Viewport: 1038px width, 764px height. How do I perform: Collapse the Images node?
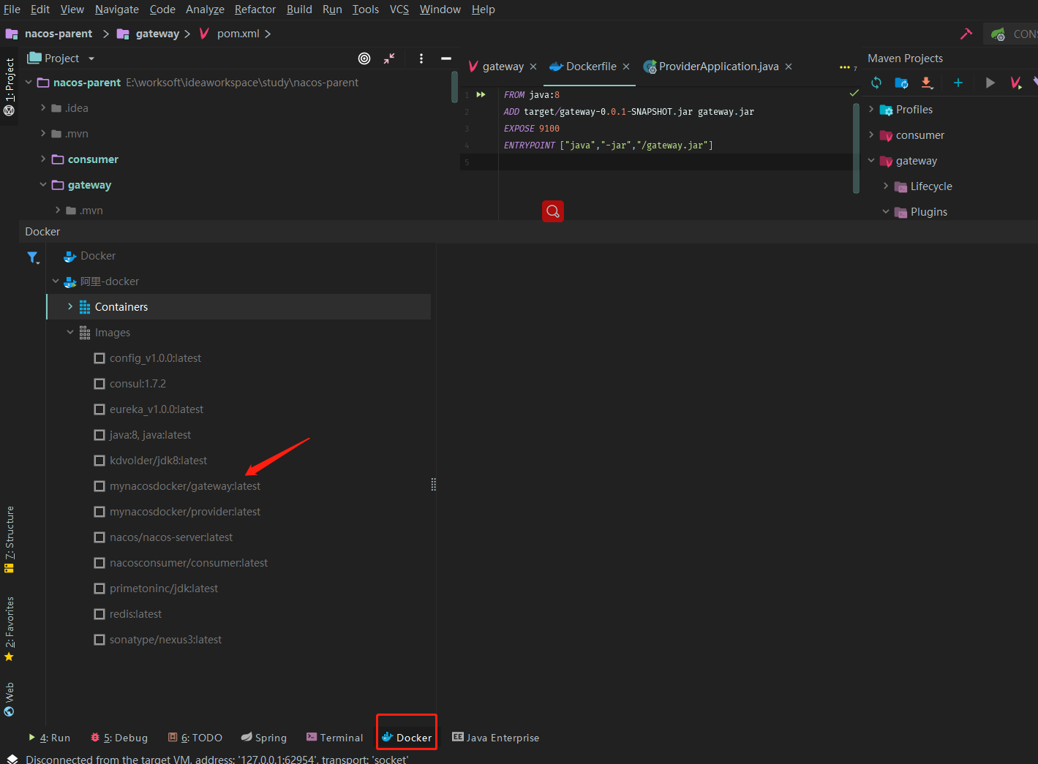click(x=70, y=332)
